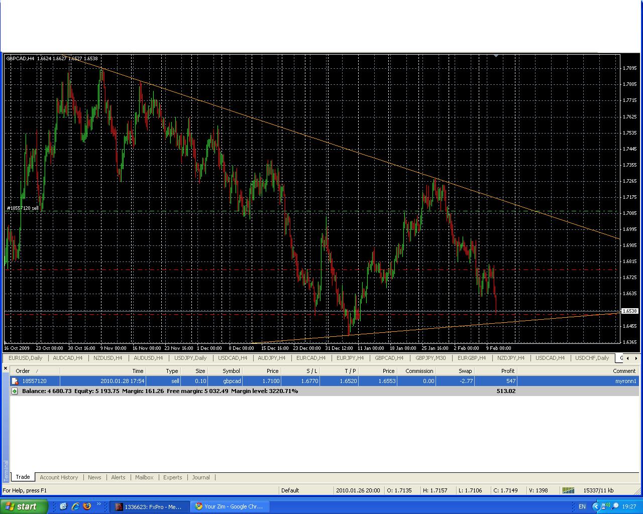Close the Terminal panel with X
Image resolution: width=643 pixels, height=514 pixels.
click(6, 369)
